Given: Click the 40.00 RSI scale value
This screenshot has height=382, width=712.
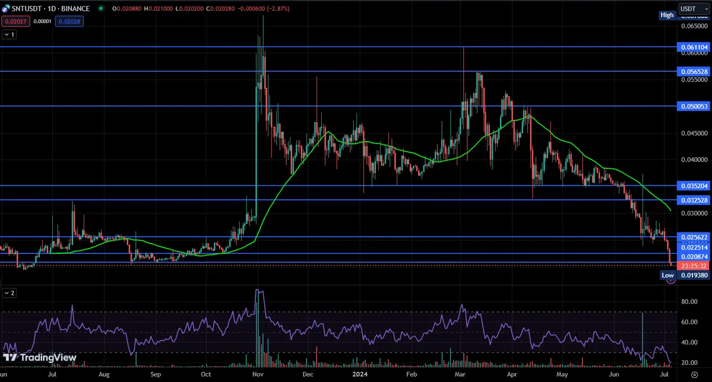Looking at the screenshot, I should pos(689,342).
